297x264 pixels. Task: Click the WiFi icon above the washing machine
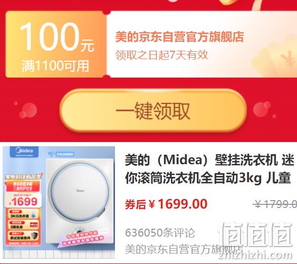tap(51, 154)
